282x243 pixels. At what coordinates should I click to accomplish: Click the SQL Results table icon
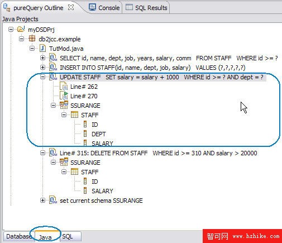point(129,7)
